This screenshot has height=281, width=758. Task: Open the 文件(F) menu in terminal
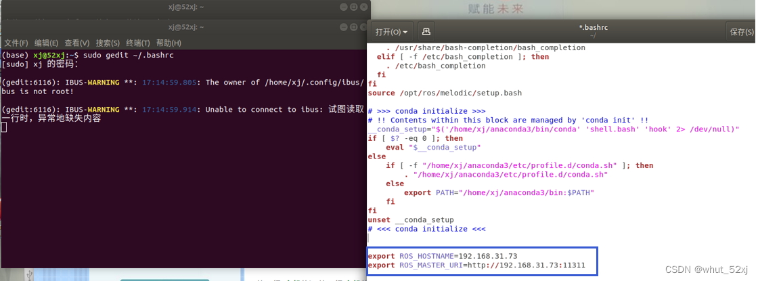pos(16,43)
